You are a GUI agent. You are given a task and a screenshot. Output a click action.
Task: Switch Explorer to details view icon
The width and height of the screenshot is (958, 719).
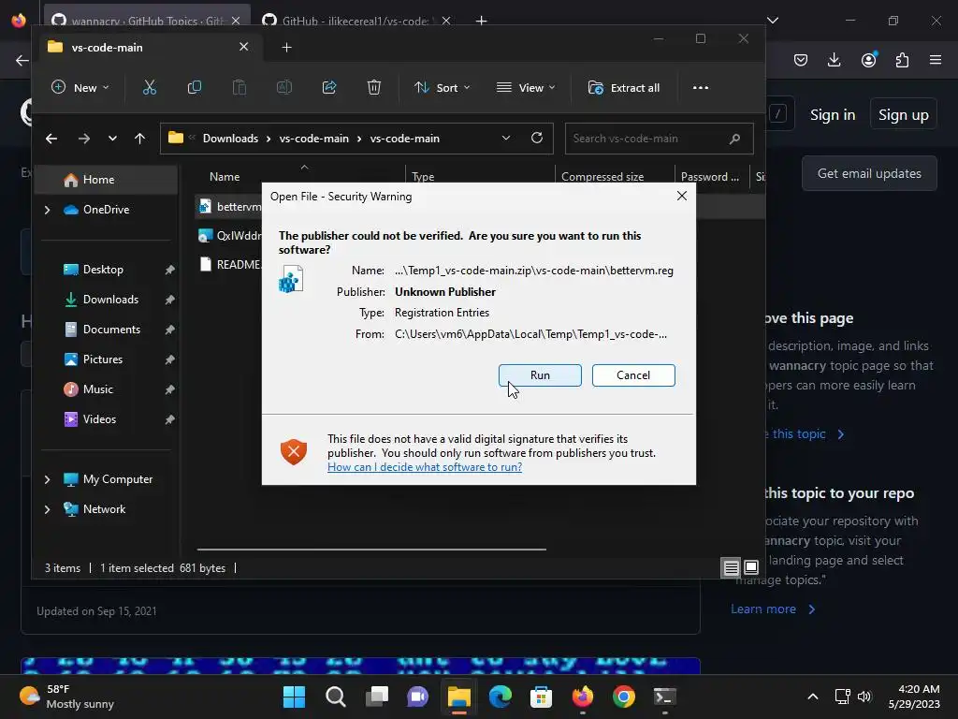(x=732, y=568)
